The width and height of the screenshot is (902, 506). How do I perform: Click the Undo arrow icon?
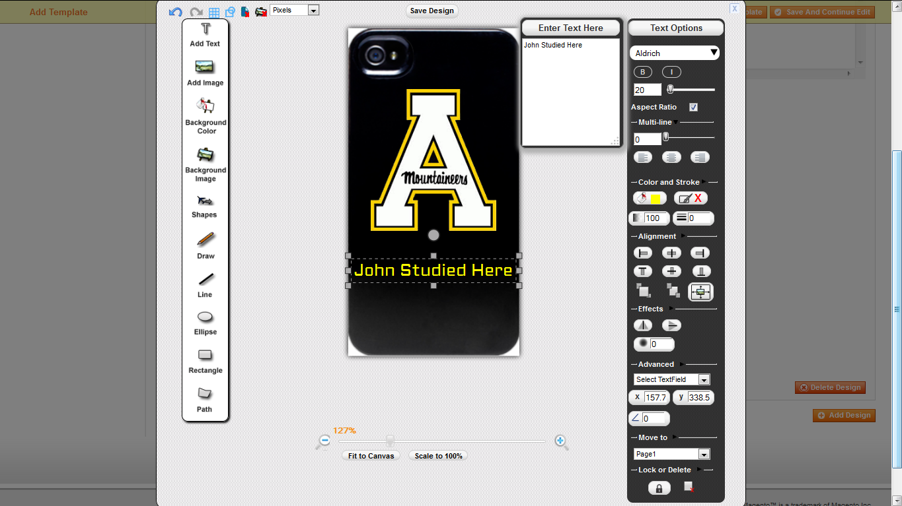[x=176, y=12]
